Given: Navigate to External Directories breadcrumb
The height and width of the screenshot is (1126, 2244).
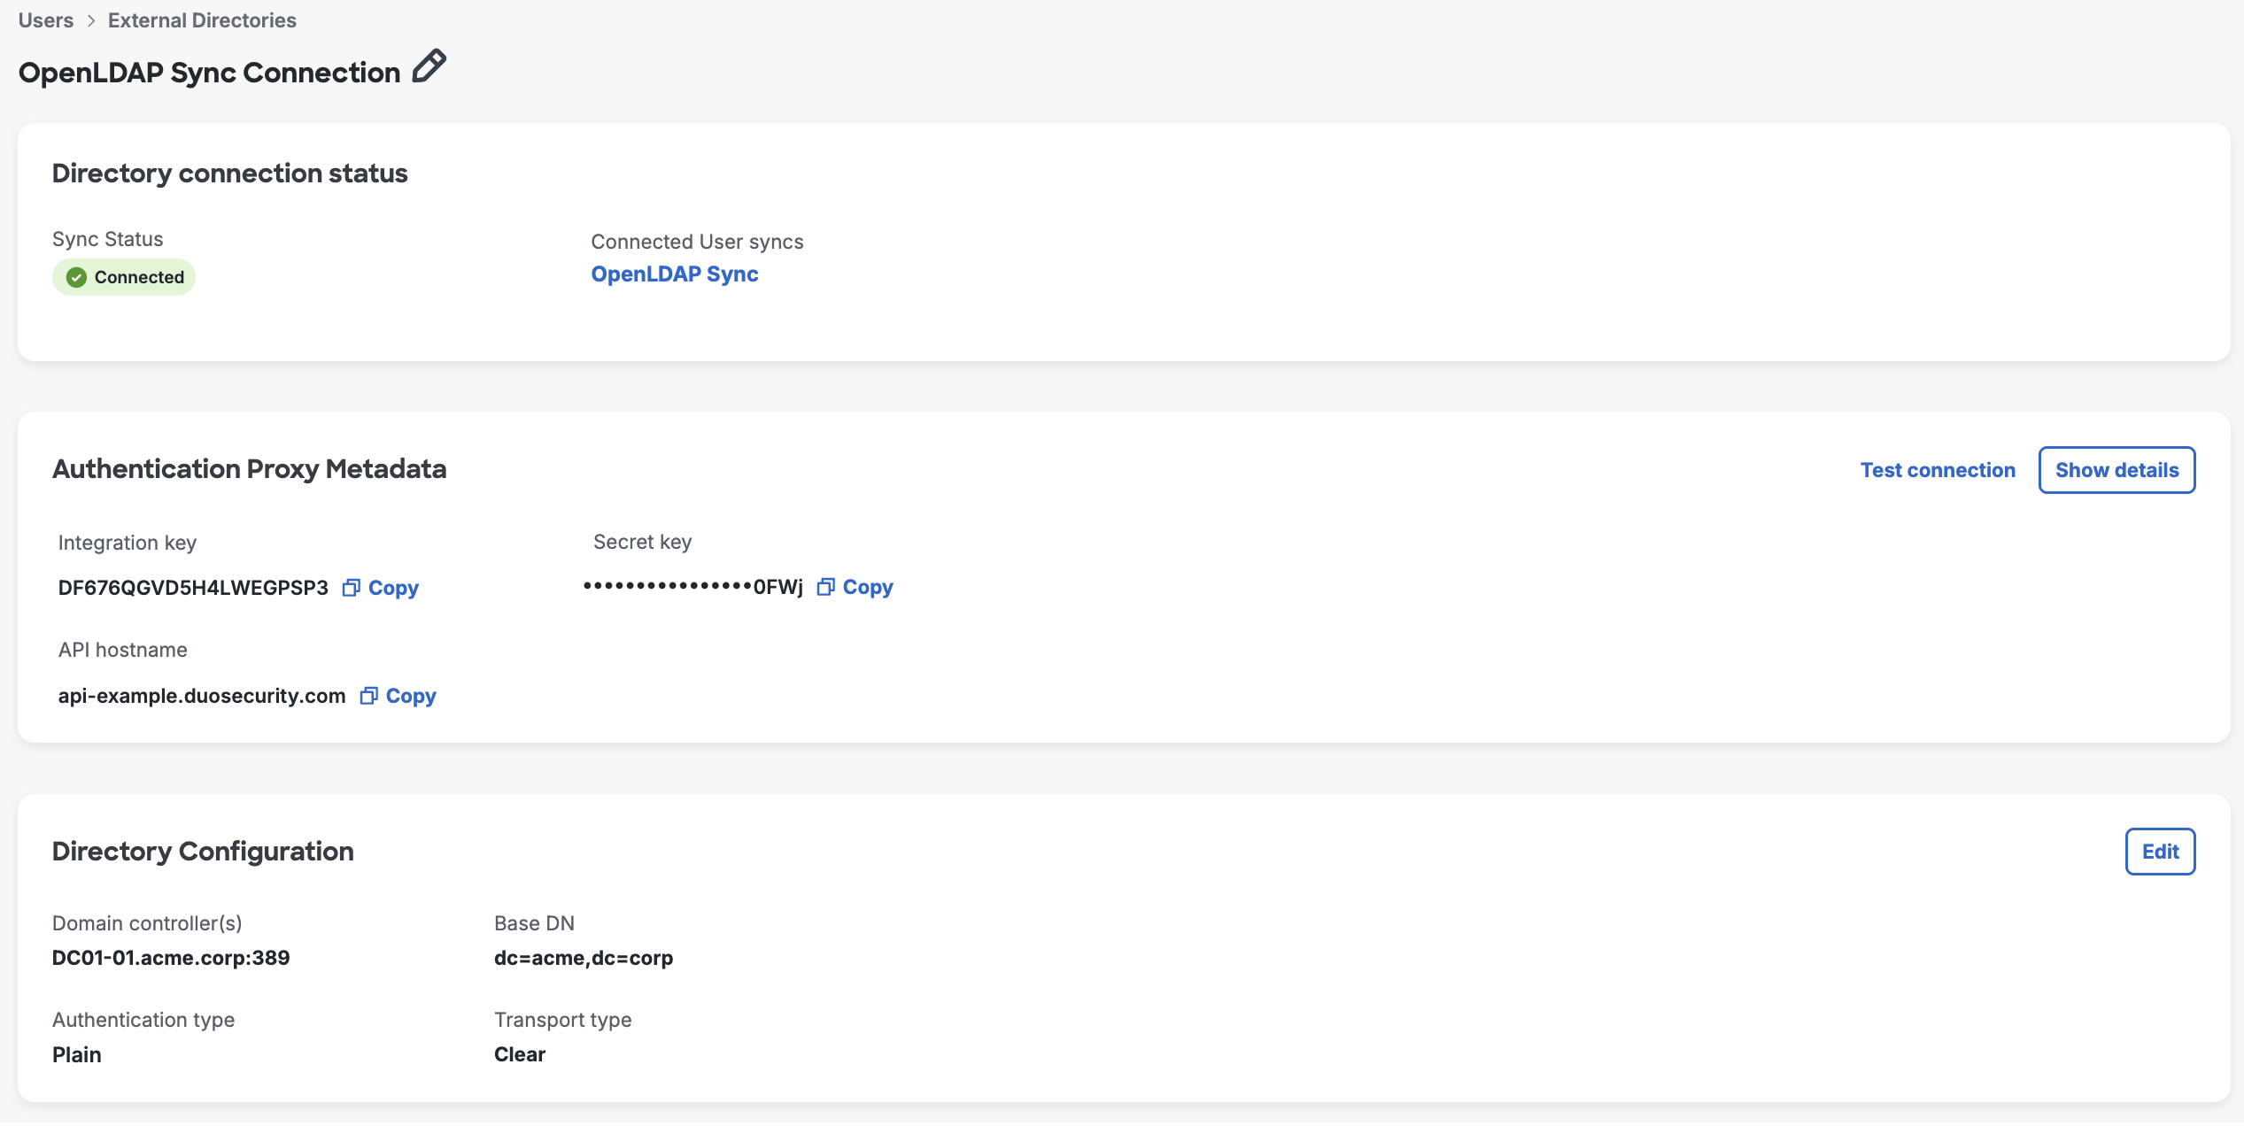Looking at the screenshot, I should pos(202,20).
